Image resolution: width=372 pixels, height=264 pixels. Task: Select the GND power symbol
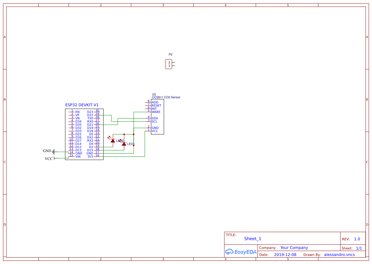click(53, 151)
